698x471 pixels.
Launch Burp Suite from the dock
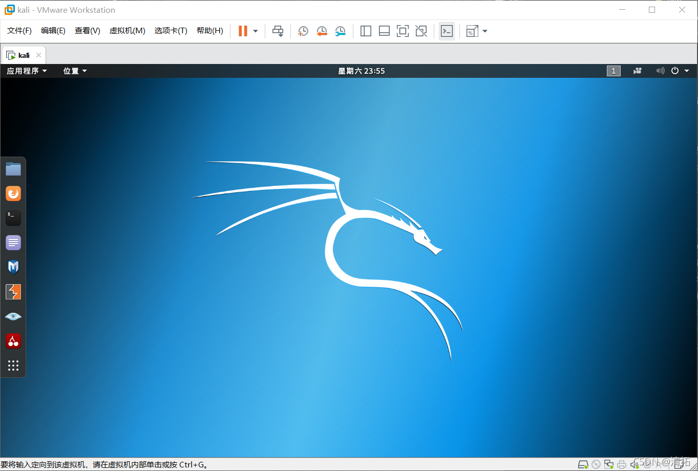point(13,292)
